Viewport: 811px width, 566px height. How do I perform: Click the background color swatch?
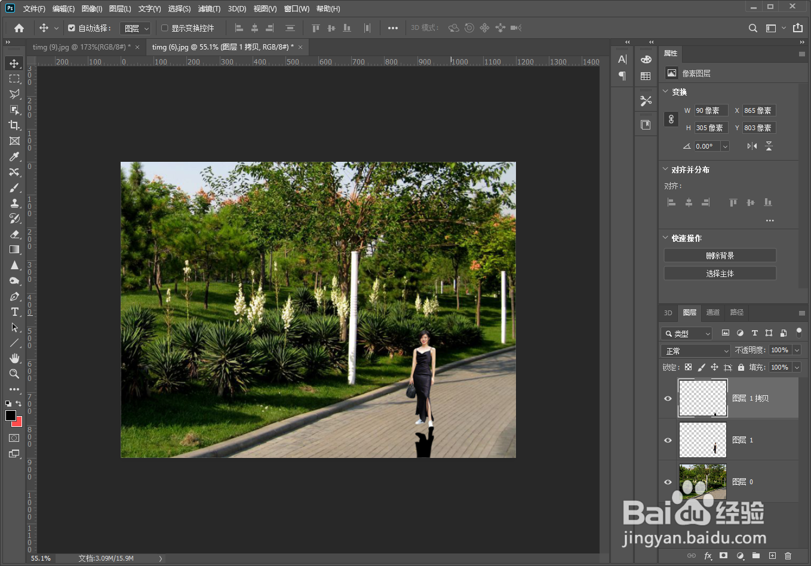pos(18,423)
